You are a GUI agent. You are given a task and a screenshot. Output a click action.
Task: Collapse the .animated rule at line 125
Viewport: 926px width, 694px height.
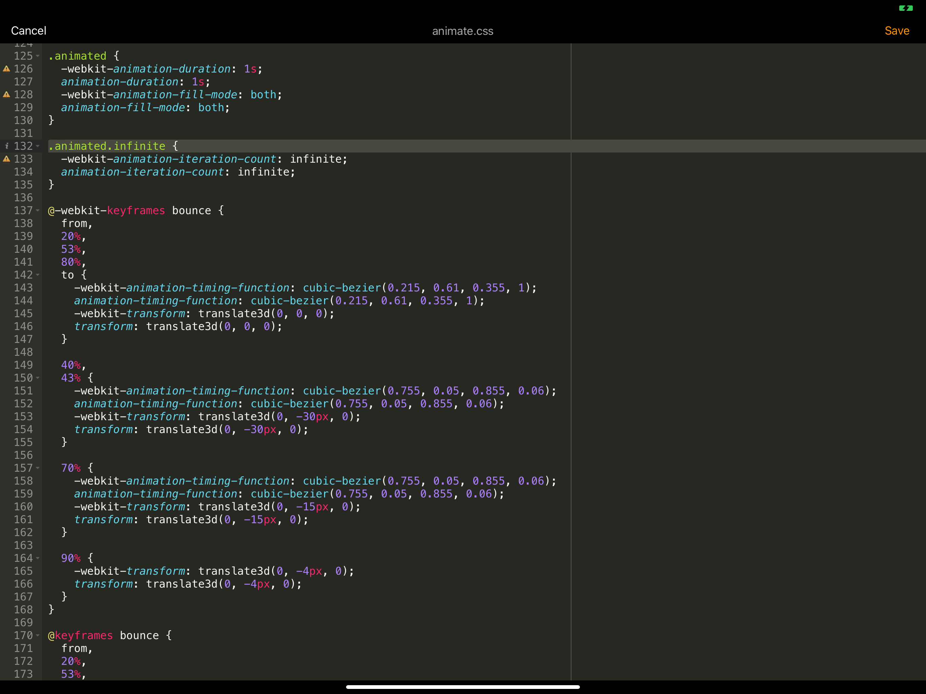coord(38,56)
